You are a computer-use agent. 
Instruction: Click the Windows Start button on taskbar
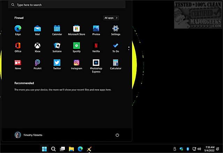click(x=45, y=149)
